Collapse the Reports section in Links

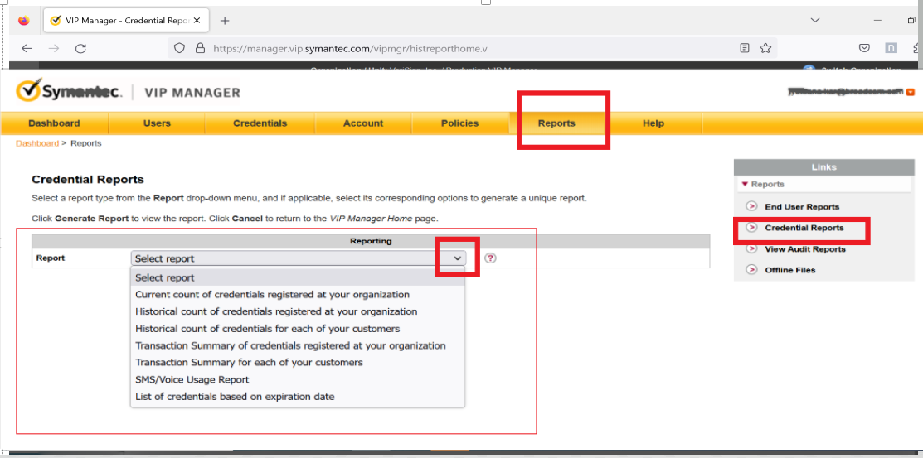[x=746, y=184]
